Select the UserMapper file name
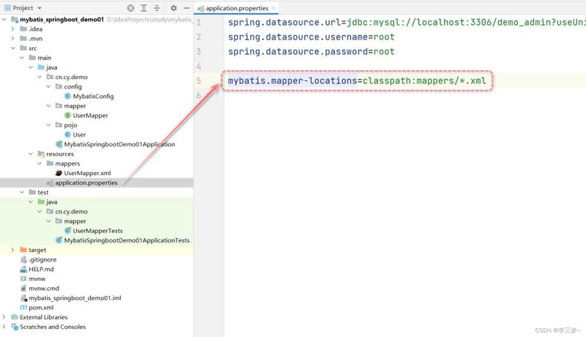The width and height of the screenshot is (586, 337). click(x=90, y=116)
